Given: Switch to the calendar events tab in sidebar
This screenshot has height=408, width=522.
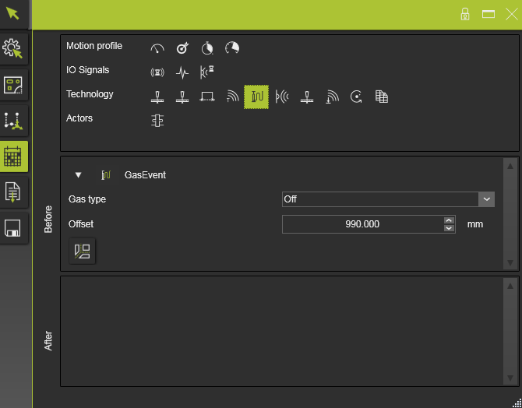Looking at the screenshot, I should pyautogui.click(x=13, y=157).
